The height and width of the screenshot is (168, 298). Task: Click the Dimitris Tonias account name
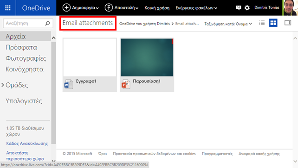(x=267, y=7)
